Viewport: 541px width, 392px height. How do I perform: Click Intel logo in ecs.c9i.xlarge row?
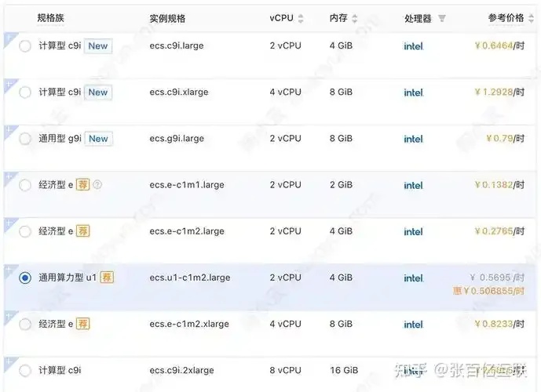tap(413, 93)
